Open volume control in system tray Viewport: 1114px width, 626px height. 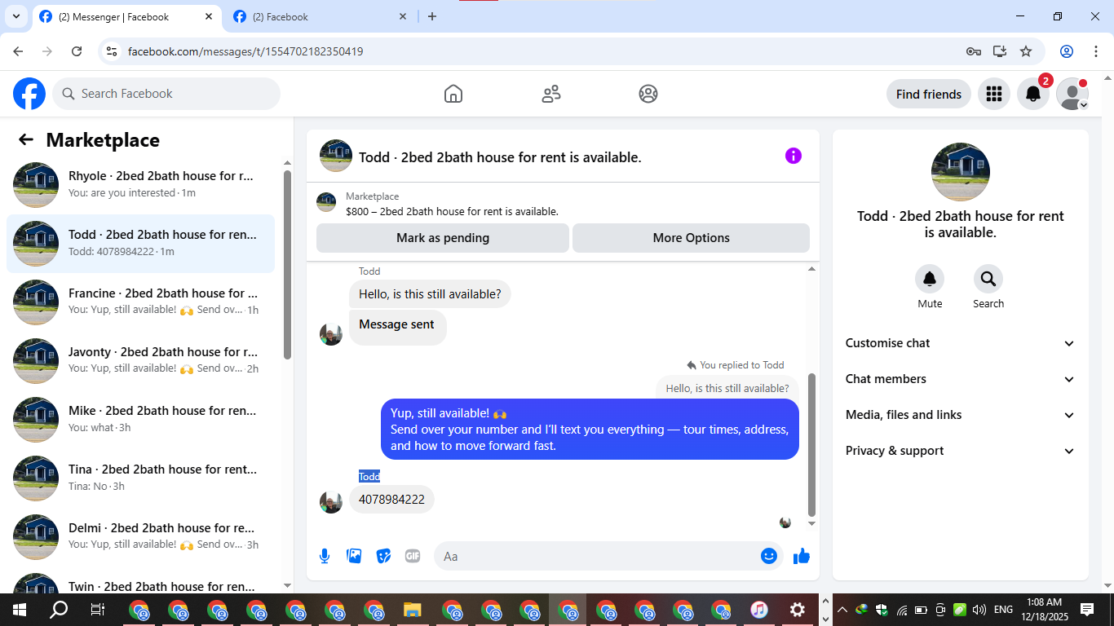click(979, 610)
